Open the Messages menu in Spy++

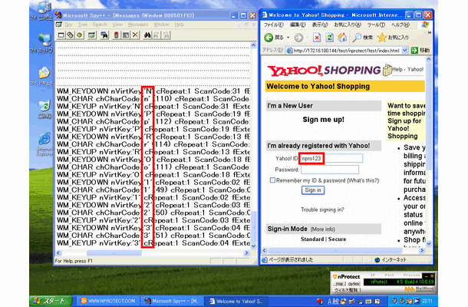click(x=138, y=25)
